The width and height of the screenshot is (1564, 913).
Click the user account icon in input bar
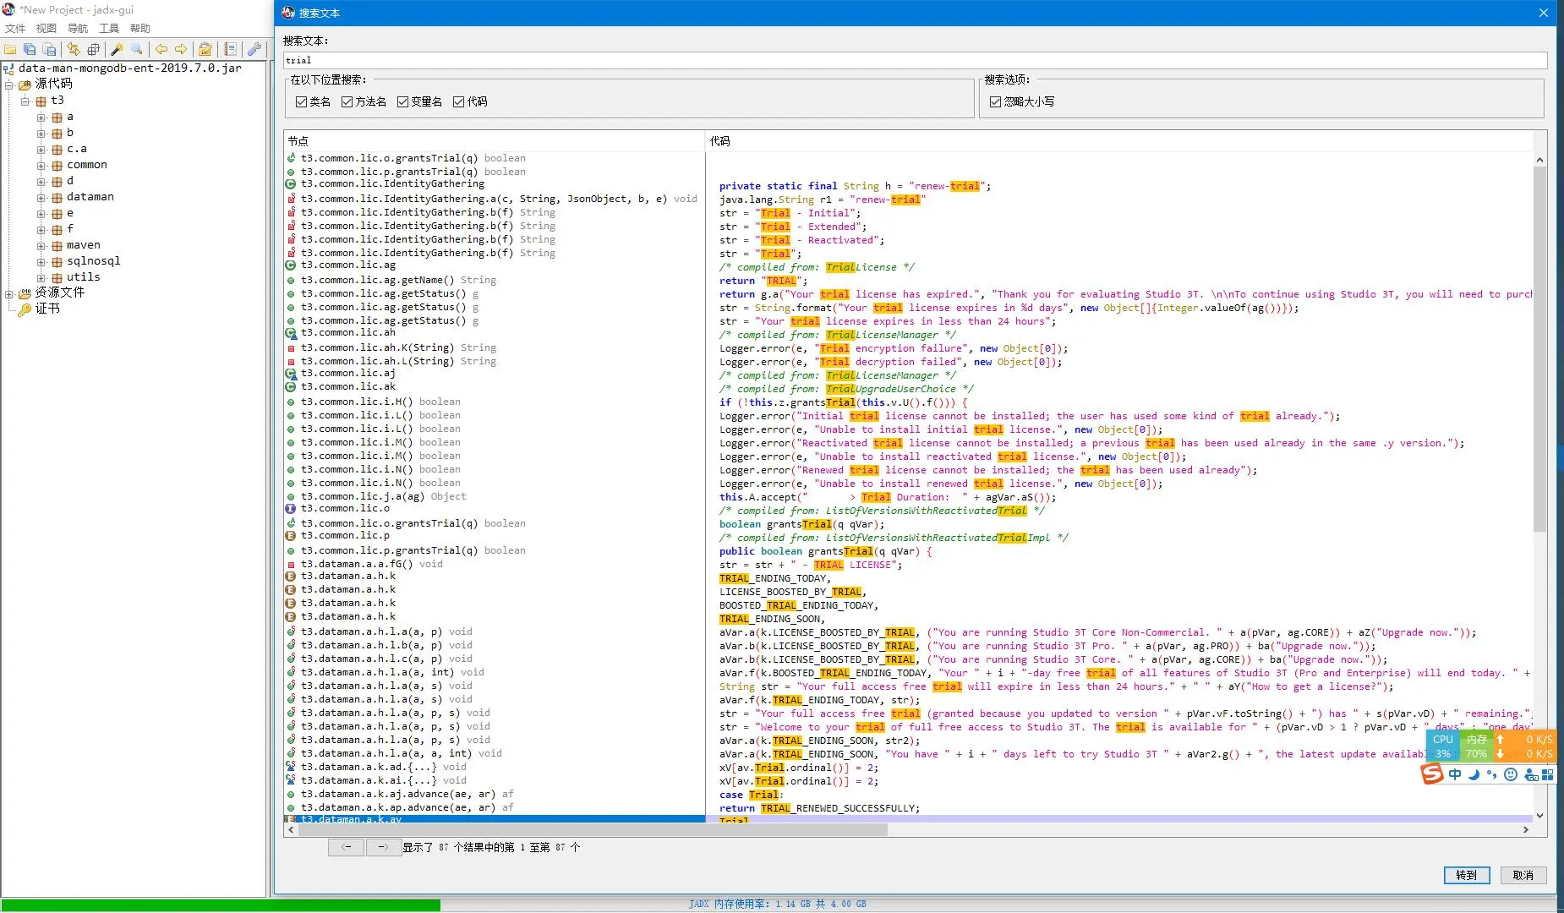(1530, 774)
